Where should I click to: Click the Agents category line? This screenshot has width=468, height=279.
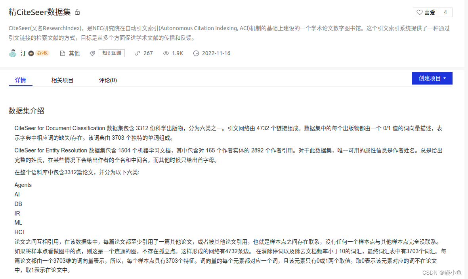tap(23, 185)
